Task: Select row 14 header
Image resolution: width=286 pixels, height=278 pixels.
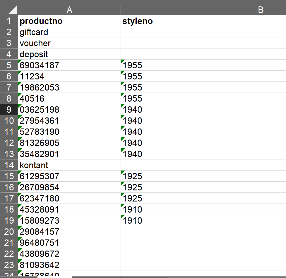Action: [9, 165]
